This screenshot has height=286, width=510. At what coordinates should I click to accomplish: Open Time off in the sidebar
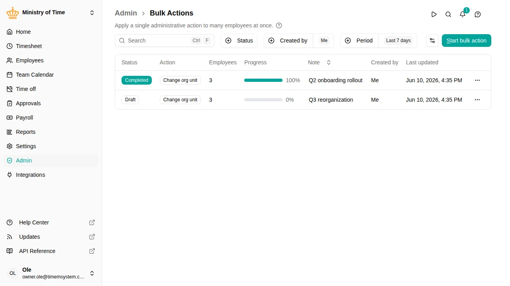(x=51, y=89)
